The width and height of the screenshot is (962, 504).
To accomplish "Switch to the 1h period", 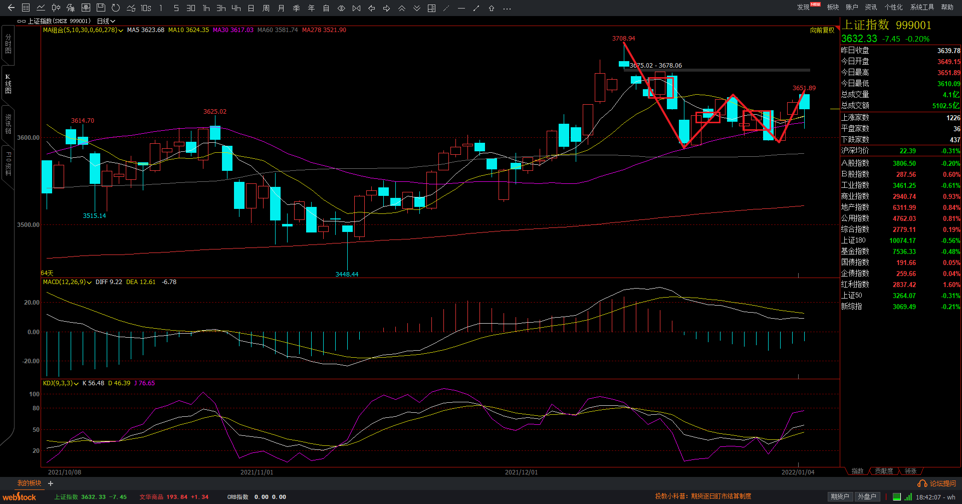I will pos(206,8).
